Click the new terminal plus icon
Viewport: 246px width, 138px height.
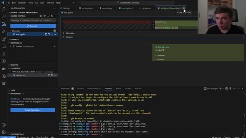(x=220, y=89)
